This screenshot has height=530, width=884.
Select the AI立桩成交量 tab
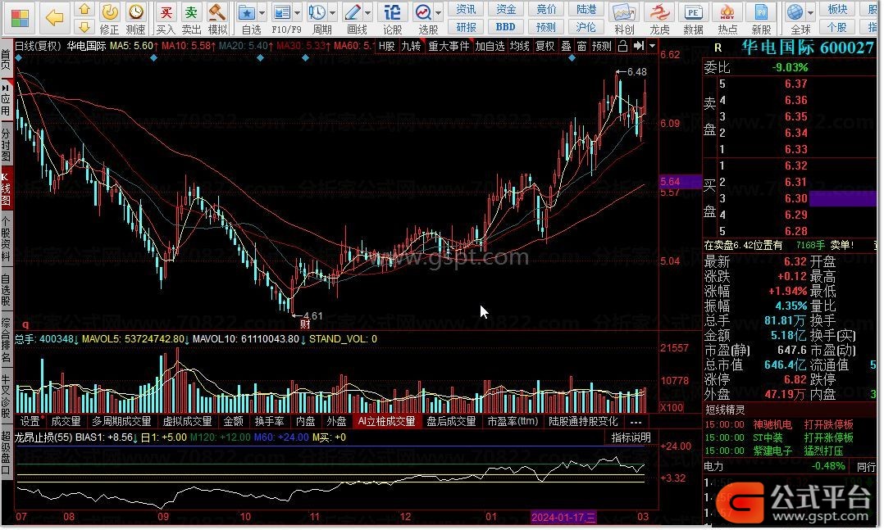tap(387, 422)
